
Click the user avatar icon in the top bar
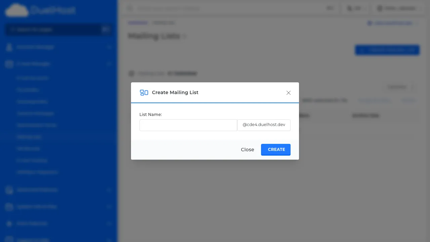coord(380,8)
